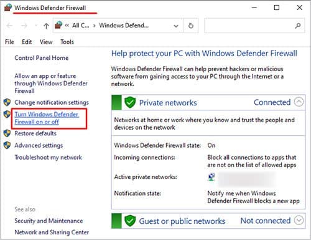Click the 'Windows Defender Firewall state:' label

pos(157,145)
